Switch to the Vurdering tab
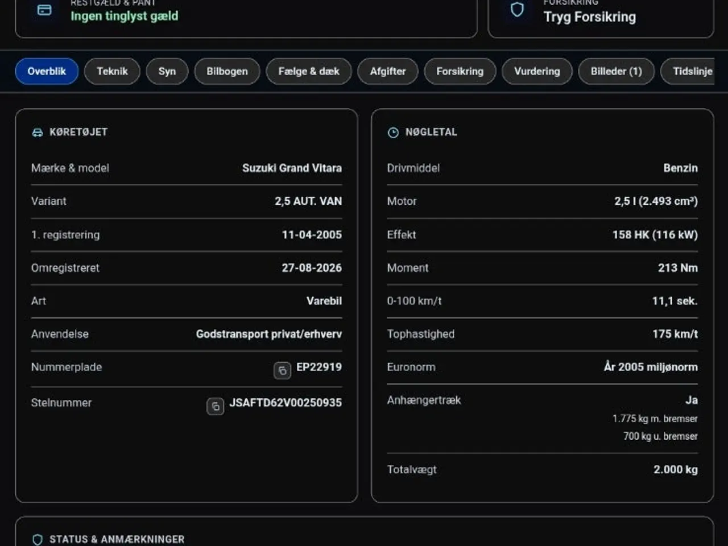The image size is (728, 546). pyautogui.click(x=537, y=71)
